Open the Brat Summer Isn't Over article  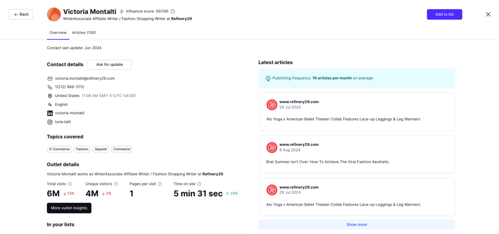click(327, 162)
